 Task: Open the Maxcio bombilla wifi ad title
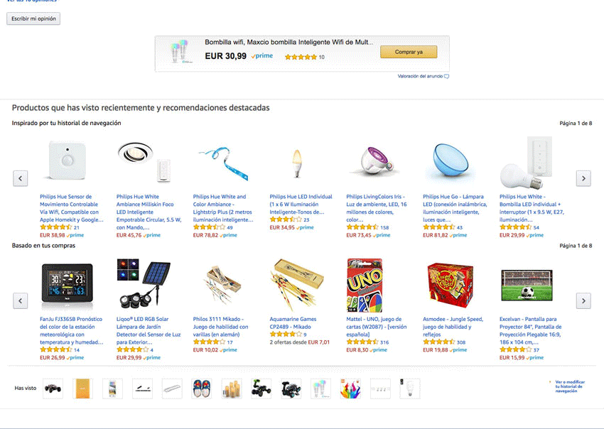click(289, 42)
